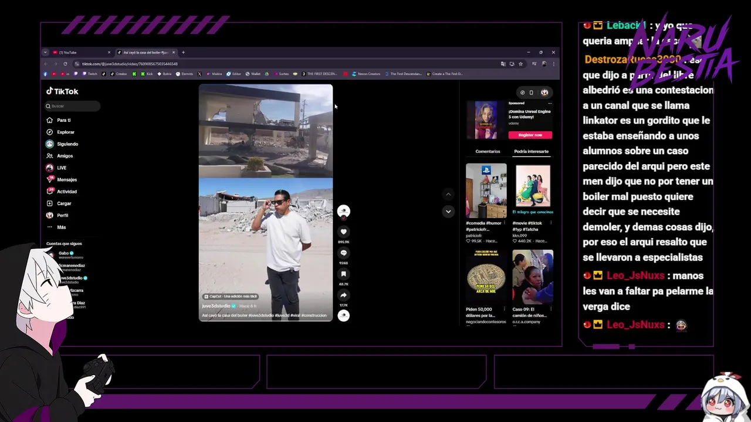Open the LIVE section in sidebar
751x422 pixels.
click(x=56, y=168)
